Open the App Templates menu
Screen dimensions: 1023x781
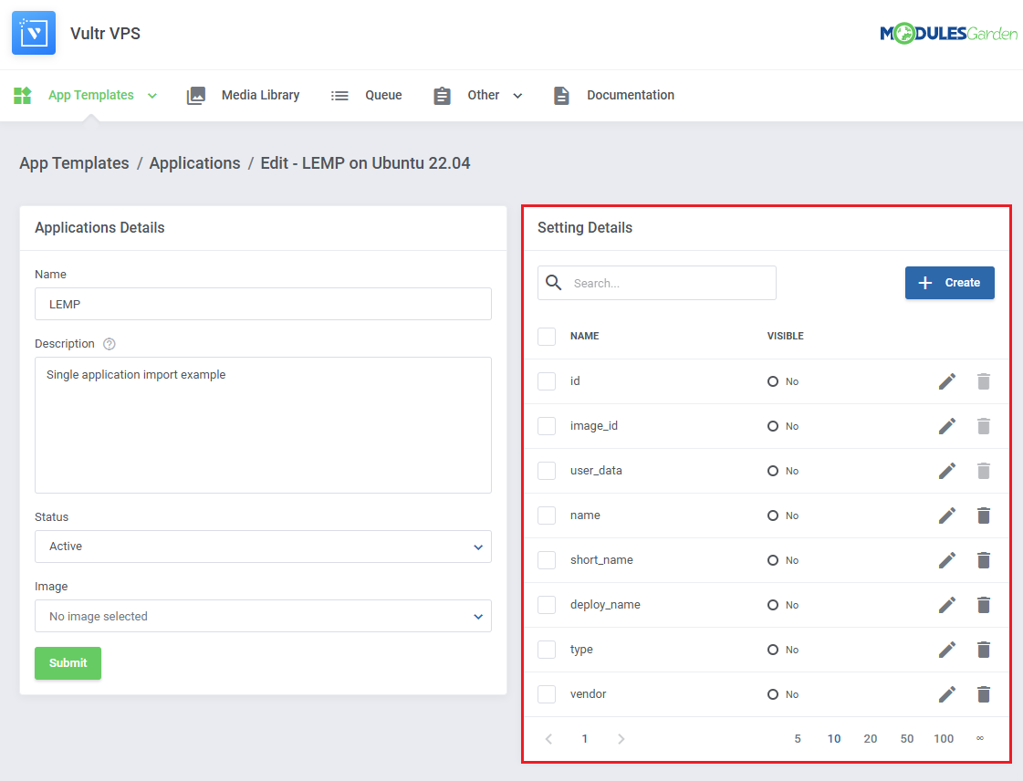tap(90, 95)
